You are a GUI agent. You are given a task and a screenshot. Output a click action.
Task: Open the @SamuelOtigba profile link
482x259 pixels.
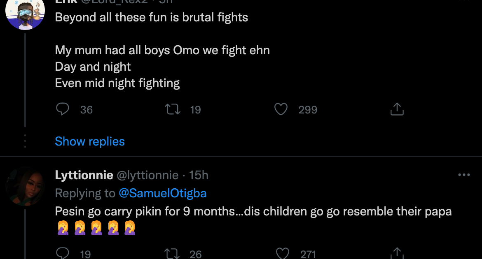(x=162, y=193)
